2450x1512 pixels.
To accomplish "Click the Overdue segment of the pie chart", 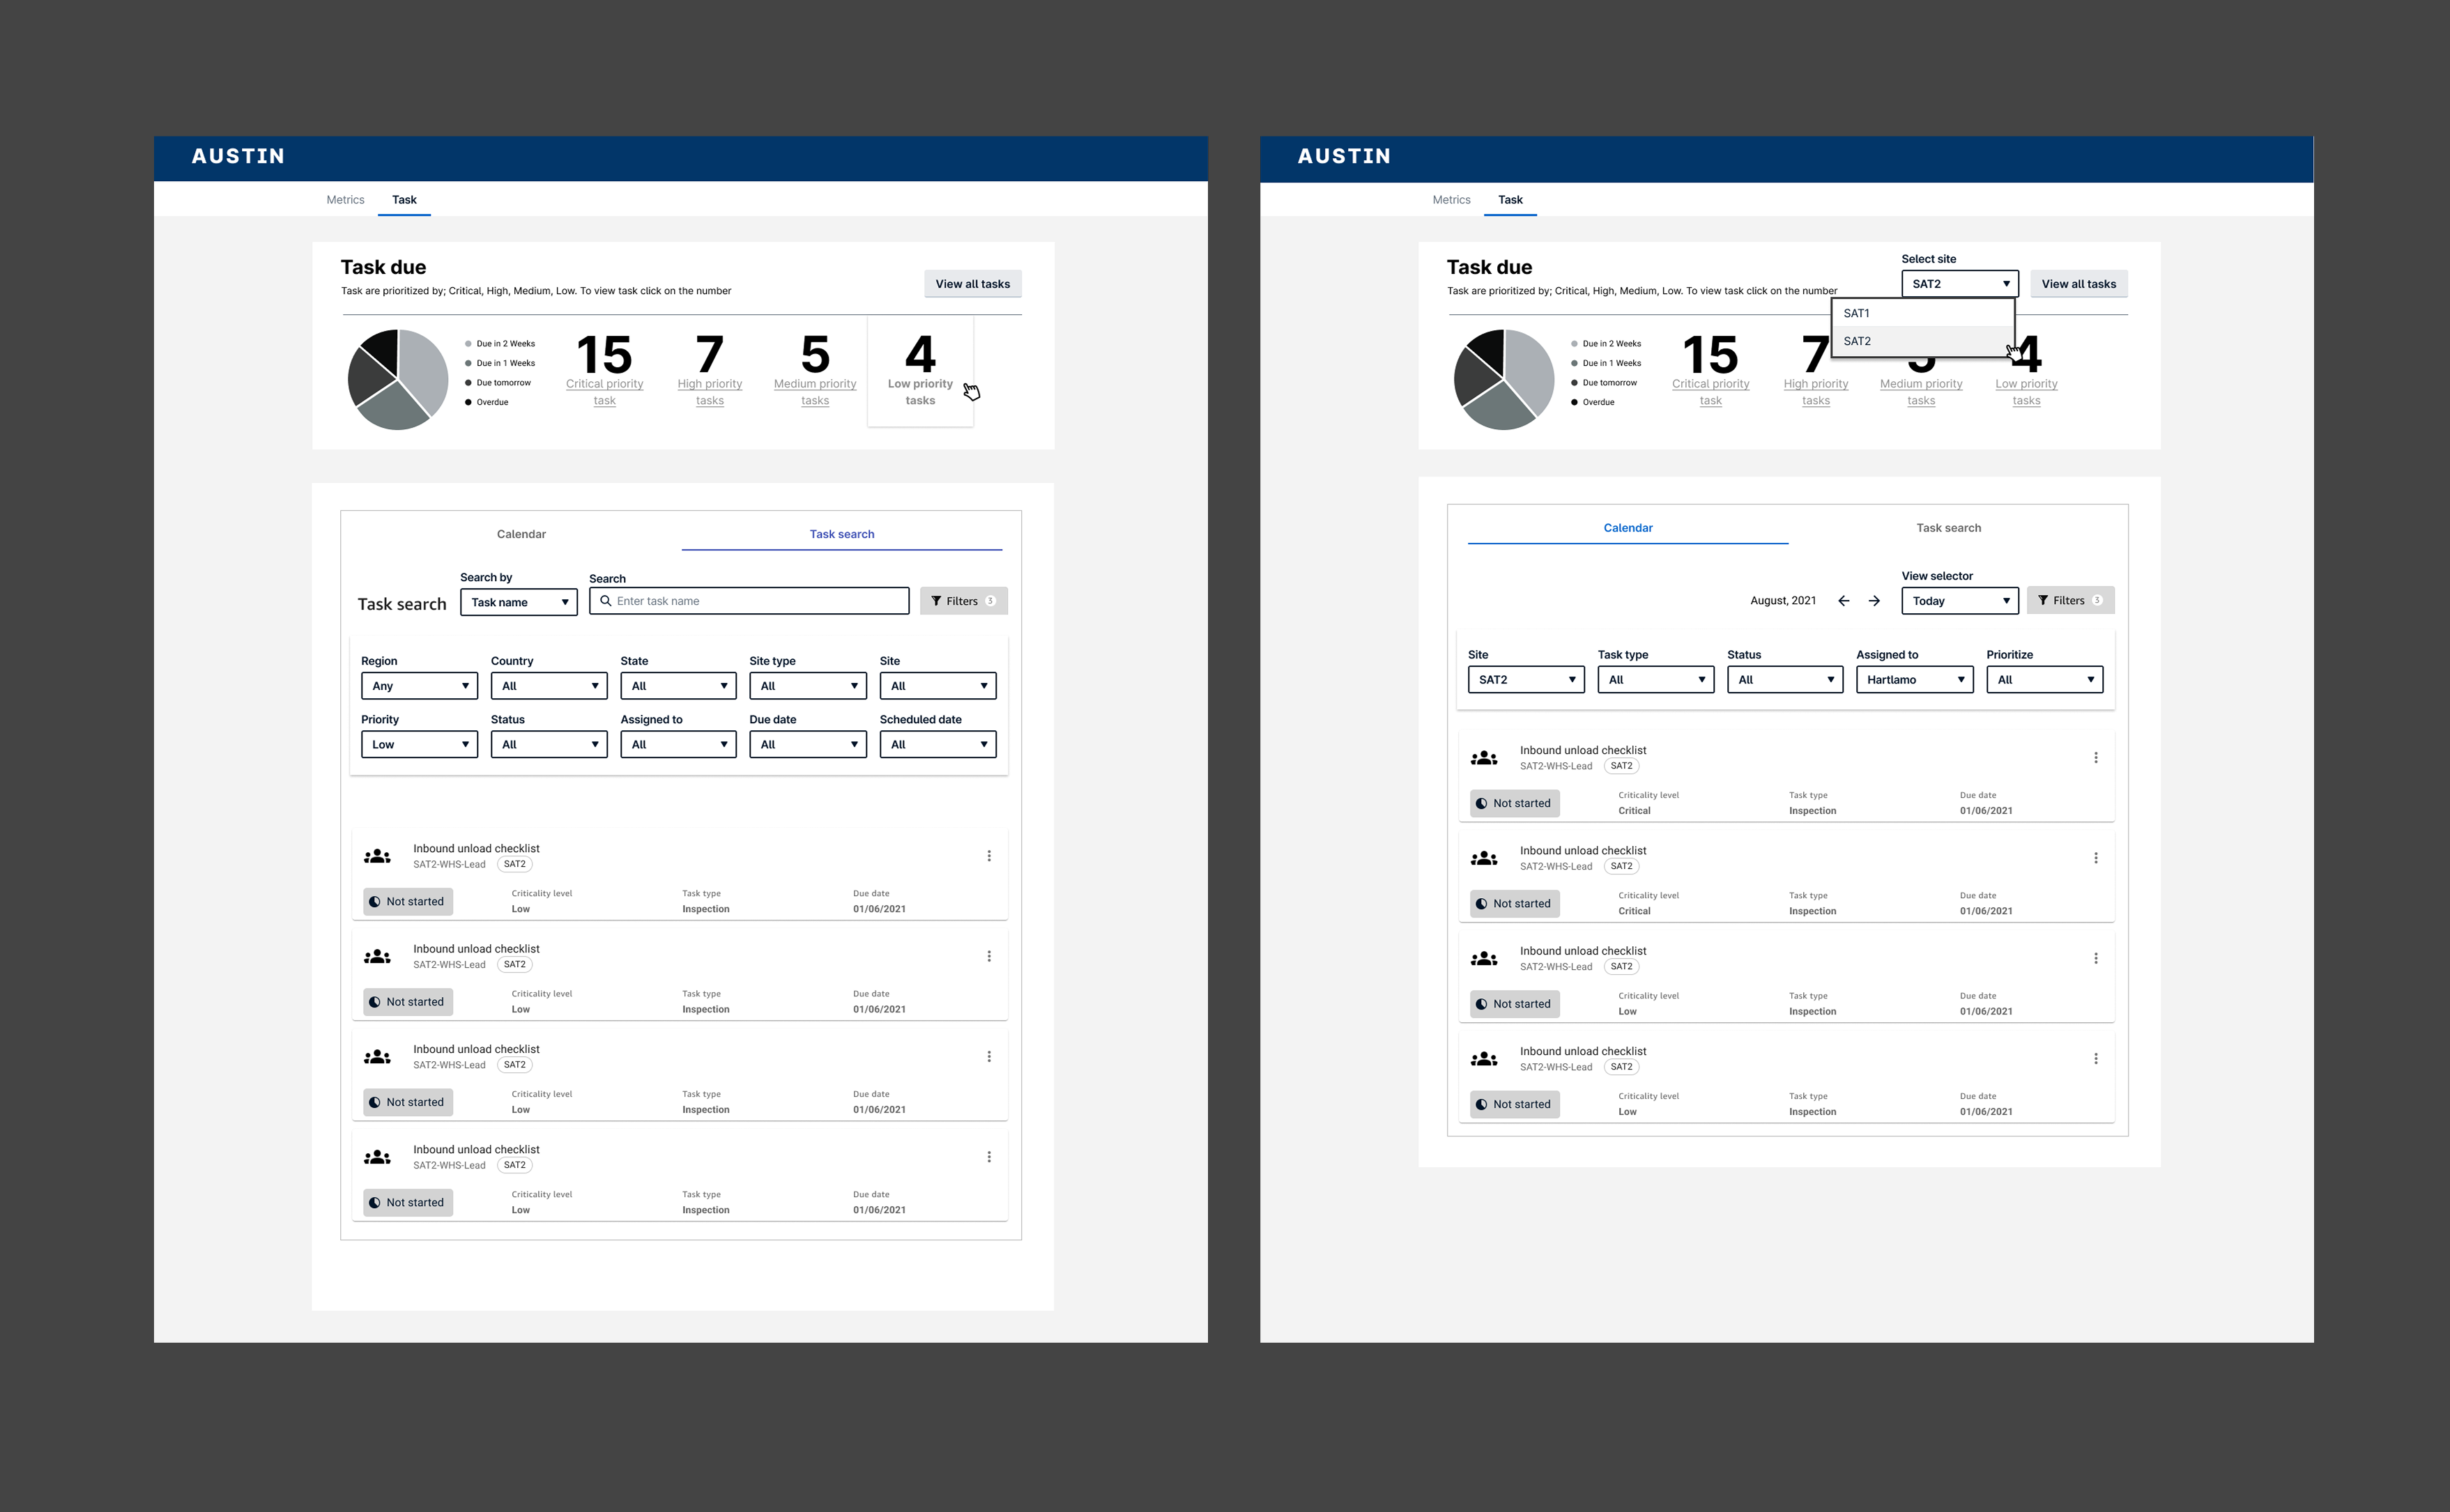I will point(380,350).
